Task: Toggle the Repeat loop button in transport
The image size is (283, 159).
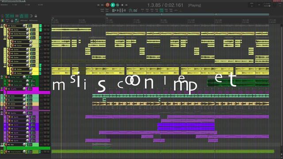Action: pos(118,5)
